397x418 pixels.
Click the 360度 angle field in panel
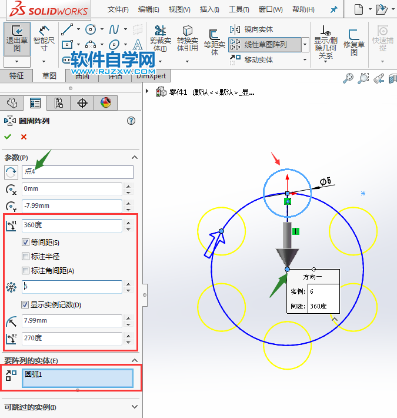click(72, 225)
